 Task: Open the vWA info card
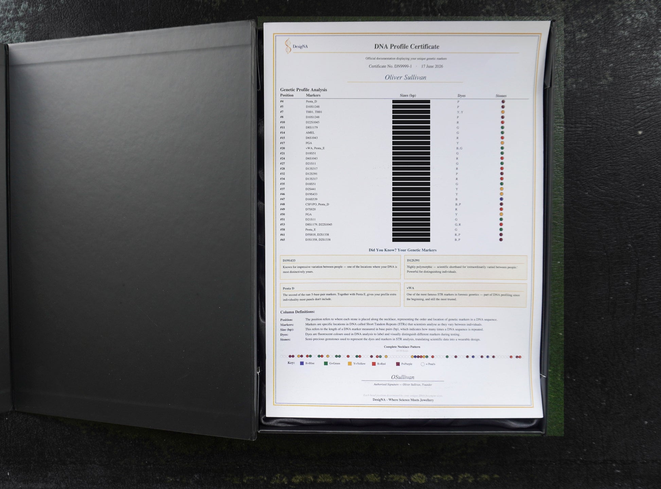pos(465,295)
